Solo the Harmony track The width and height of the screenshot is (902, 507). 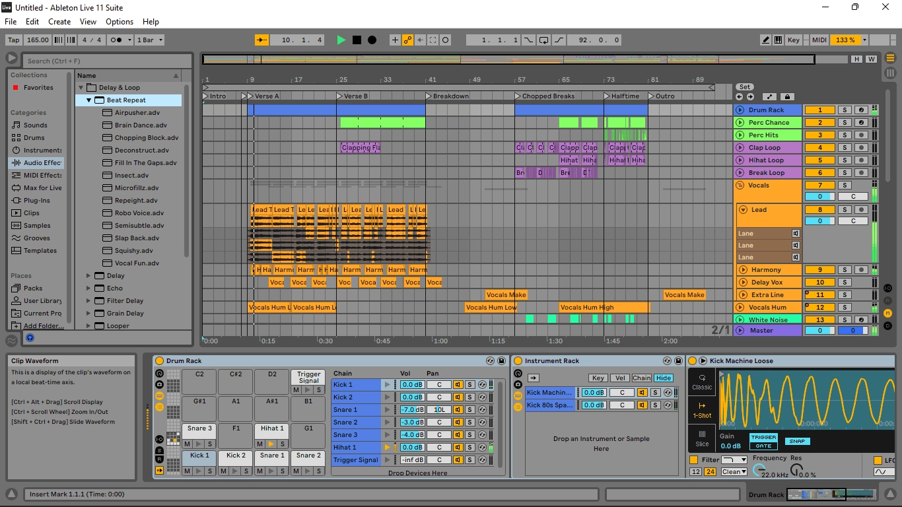pyautogui.click(x=845, y=269)
